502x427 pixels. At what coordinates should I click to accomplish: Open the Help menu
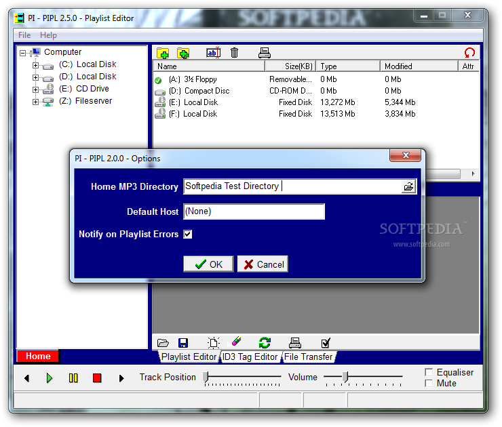(48, 35)
